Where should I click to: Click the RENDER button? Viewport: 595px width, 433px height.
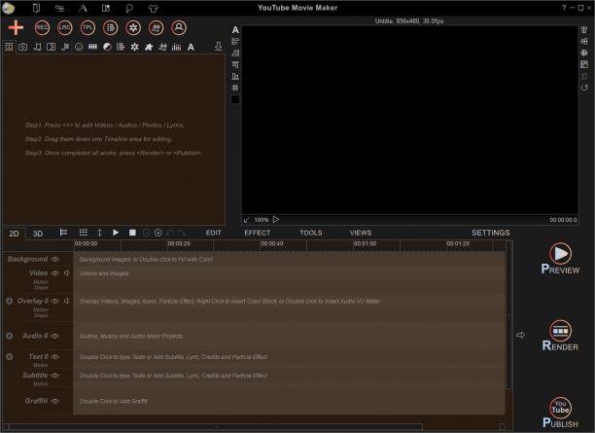pyautogui.click(x=560, y=336)
